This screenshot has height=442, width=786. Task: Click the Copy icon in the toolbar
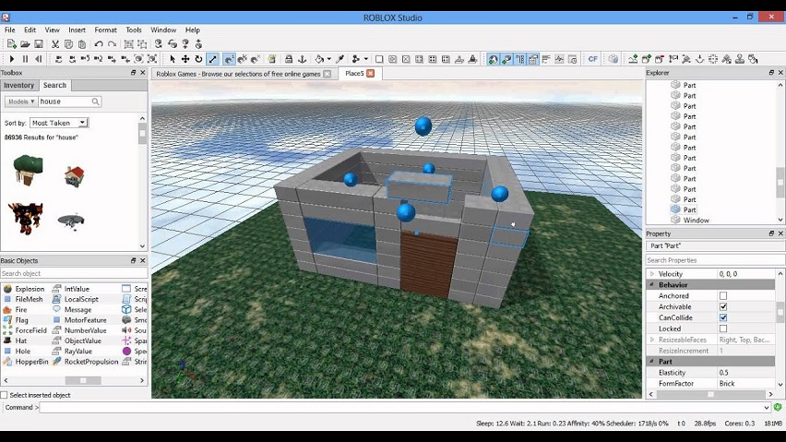(x=68, y=44)
